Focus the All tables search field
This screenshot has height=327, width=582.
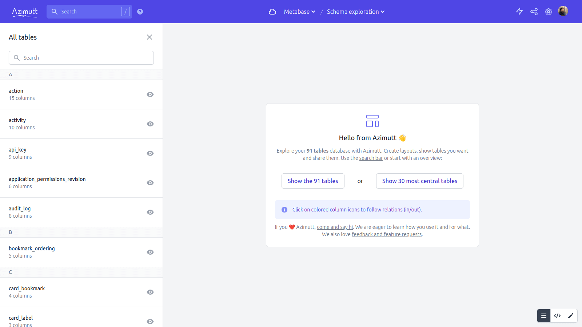(81, 58)
